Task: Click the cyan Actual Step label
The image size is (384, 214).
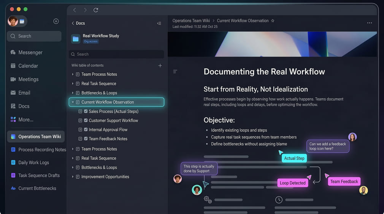Action: [x=294, y=158]
